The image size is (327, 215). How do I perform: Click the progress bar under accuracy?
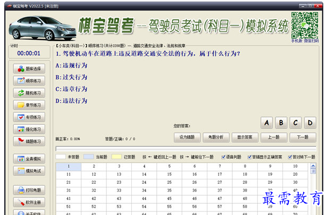click(186, 149)
